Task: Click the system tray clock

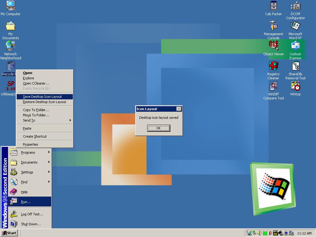Action: pyautogui.click(x=304, y=233)
